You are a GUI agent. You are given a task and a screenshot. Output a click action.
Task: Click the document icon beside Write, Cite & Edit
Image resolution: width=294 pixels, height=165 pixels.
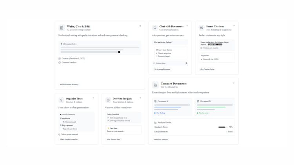[62, 28]
